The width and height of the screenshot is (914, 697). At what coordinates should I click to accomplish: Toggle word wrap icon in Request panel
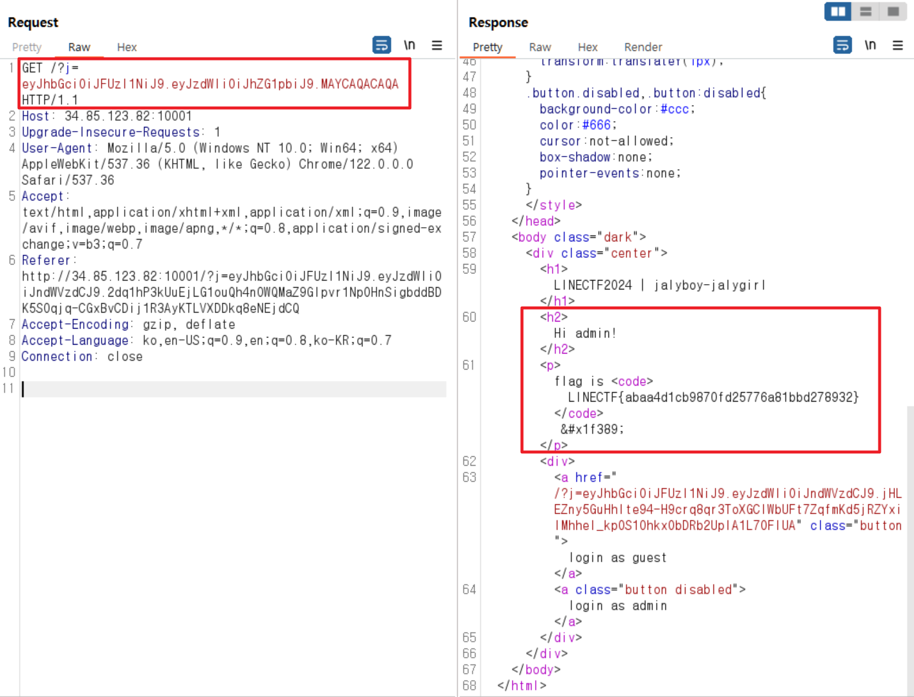click(x=381, y=45)
